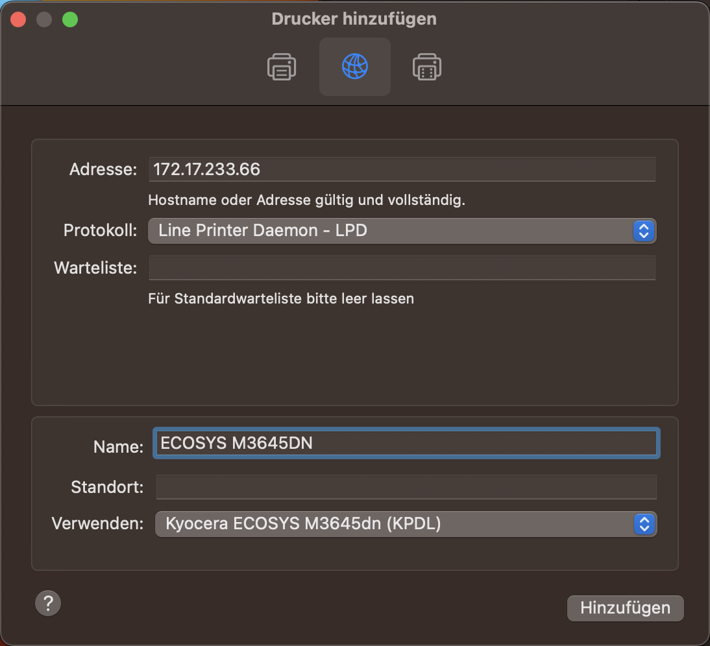Click the address validation message text
Screen dimensions: 710x646
306,200
